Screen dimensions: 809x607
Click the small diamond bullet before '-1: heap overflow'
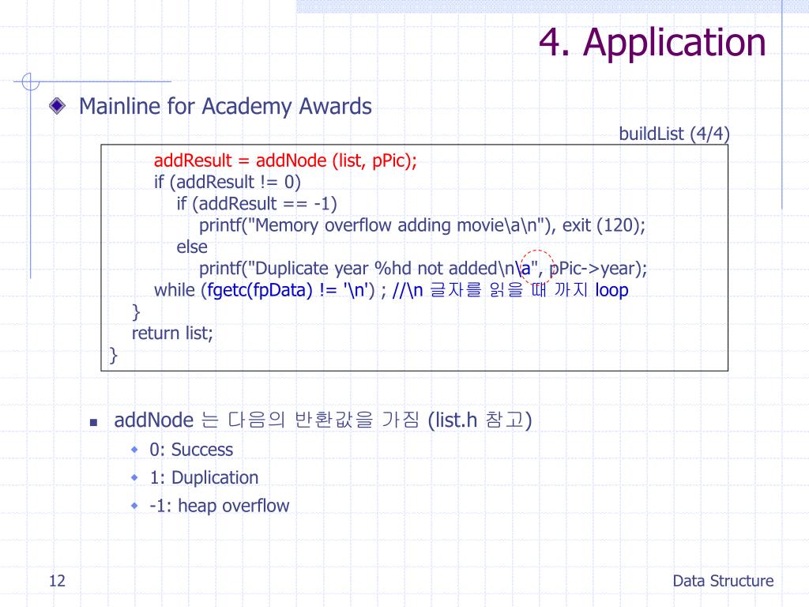click(x=134, y=505)
